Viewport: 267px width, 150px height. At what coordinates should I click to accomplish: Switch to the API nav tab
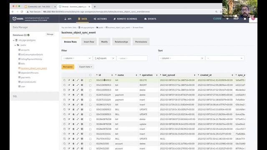tap(68, 19)
